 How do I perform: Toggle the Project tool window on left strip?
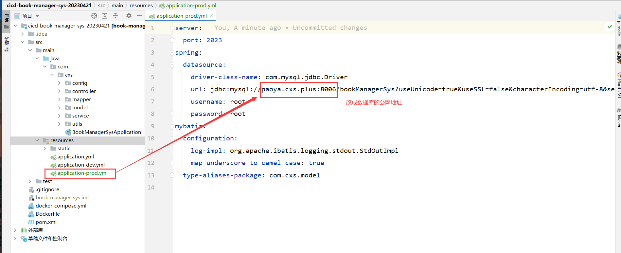point(6,22)
